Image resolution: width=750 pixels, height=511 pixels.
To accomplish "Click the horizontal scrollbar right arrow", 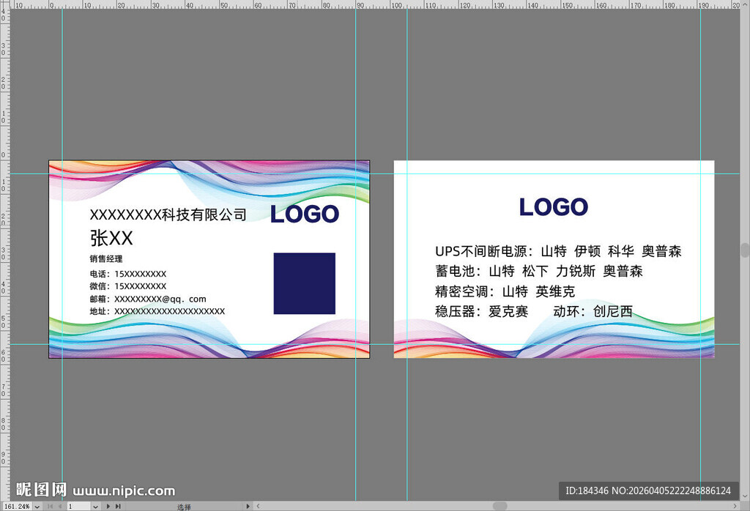I will pyautogui.click(x=735, y=506).
